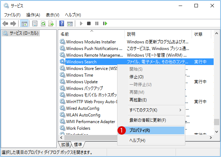Click the vertical scrollbar up arrow
221x157 pixels.
coord(217,34)
